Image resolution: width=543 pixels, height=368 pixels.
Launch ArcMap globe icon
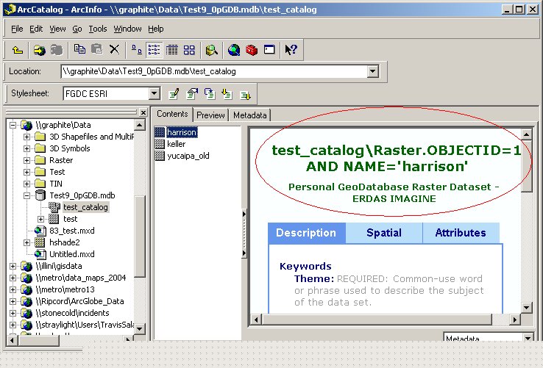coord(234,50)
